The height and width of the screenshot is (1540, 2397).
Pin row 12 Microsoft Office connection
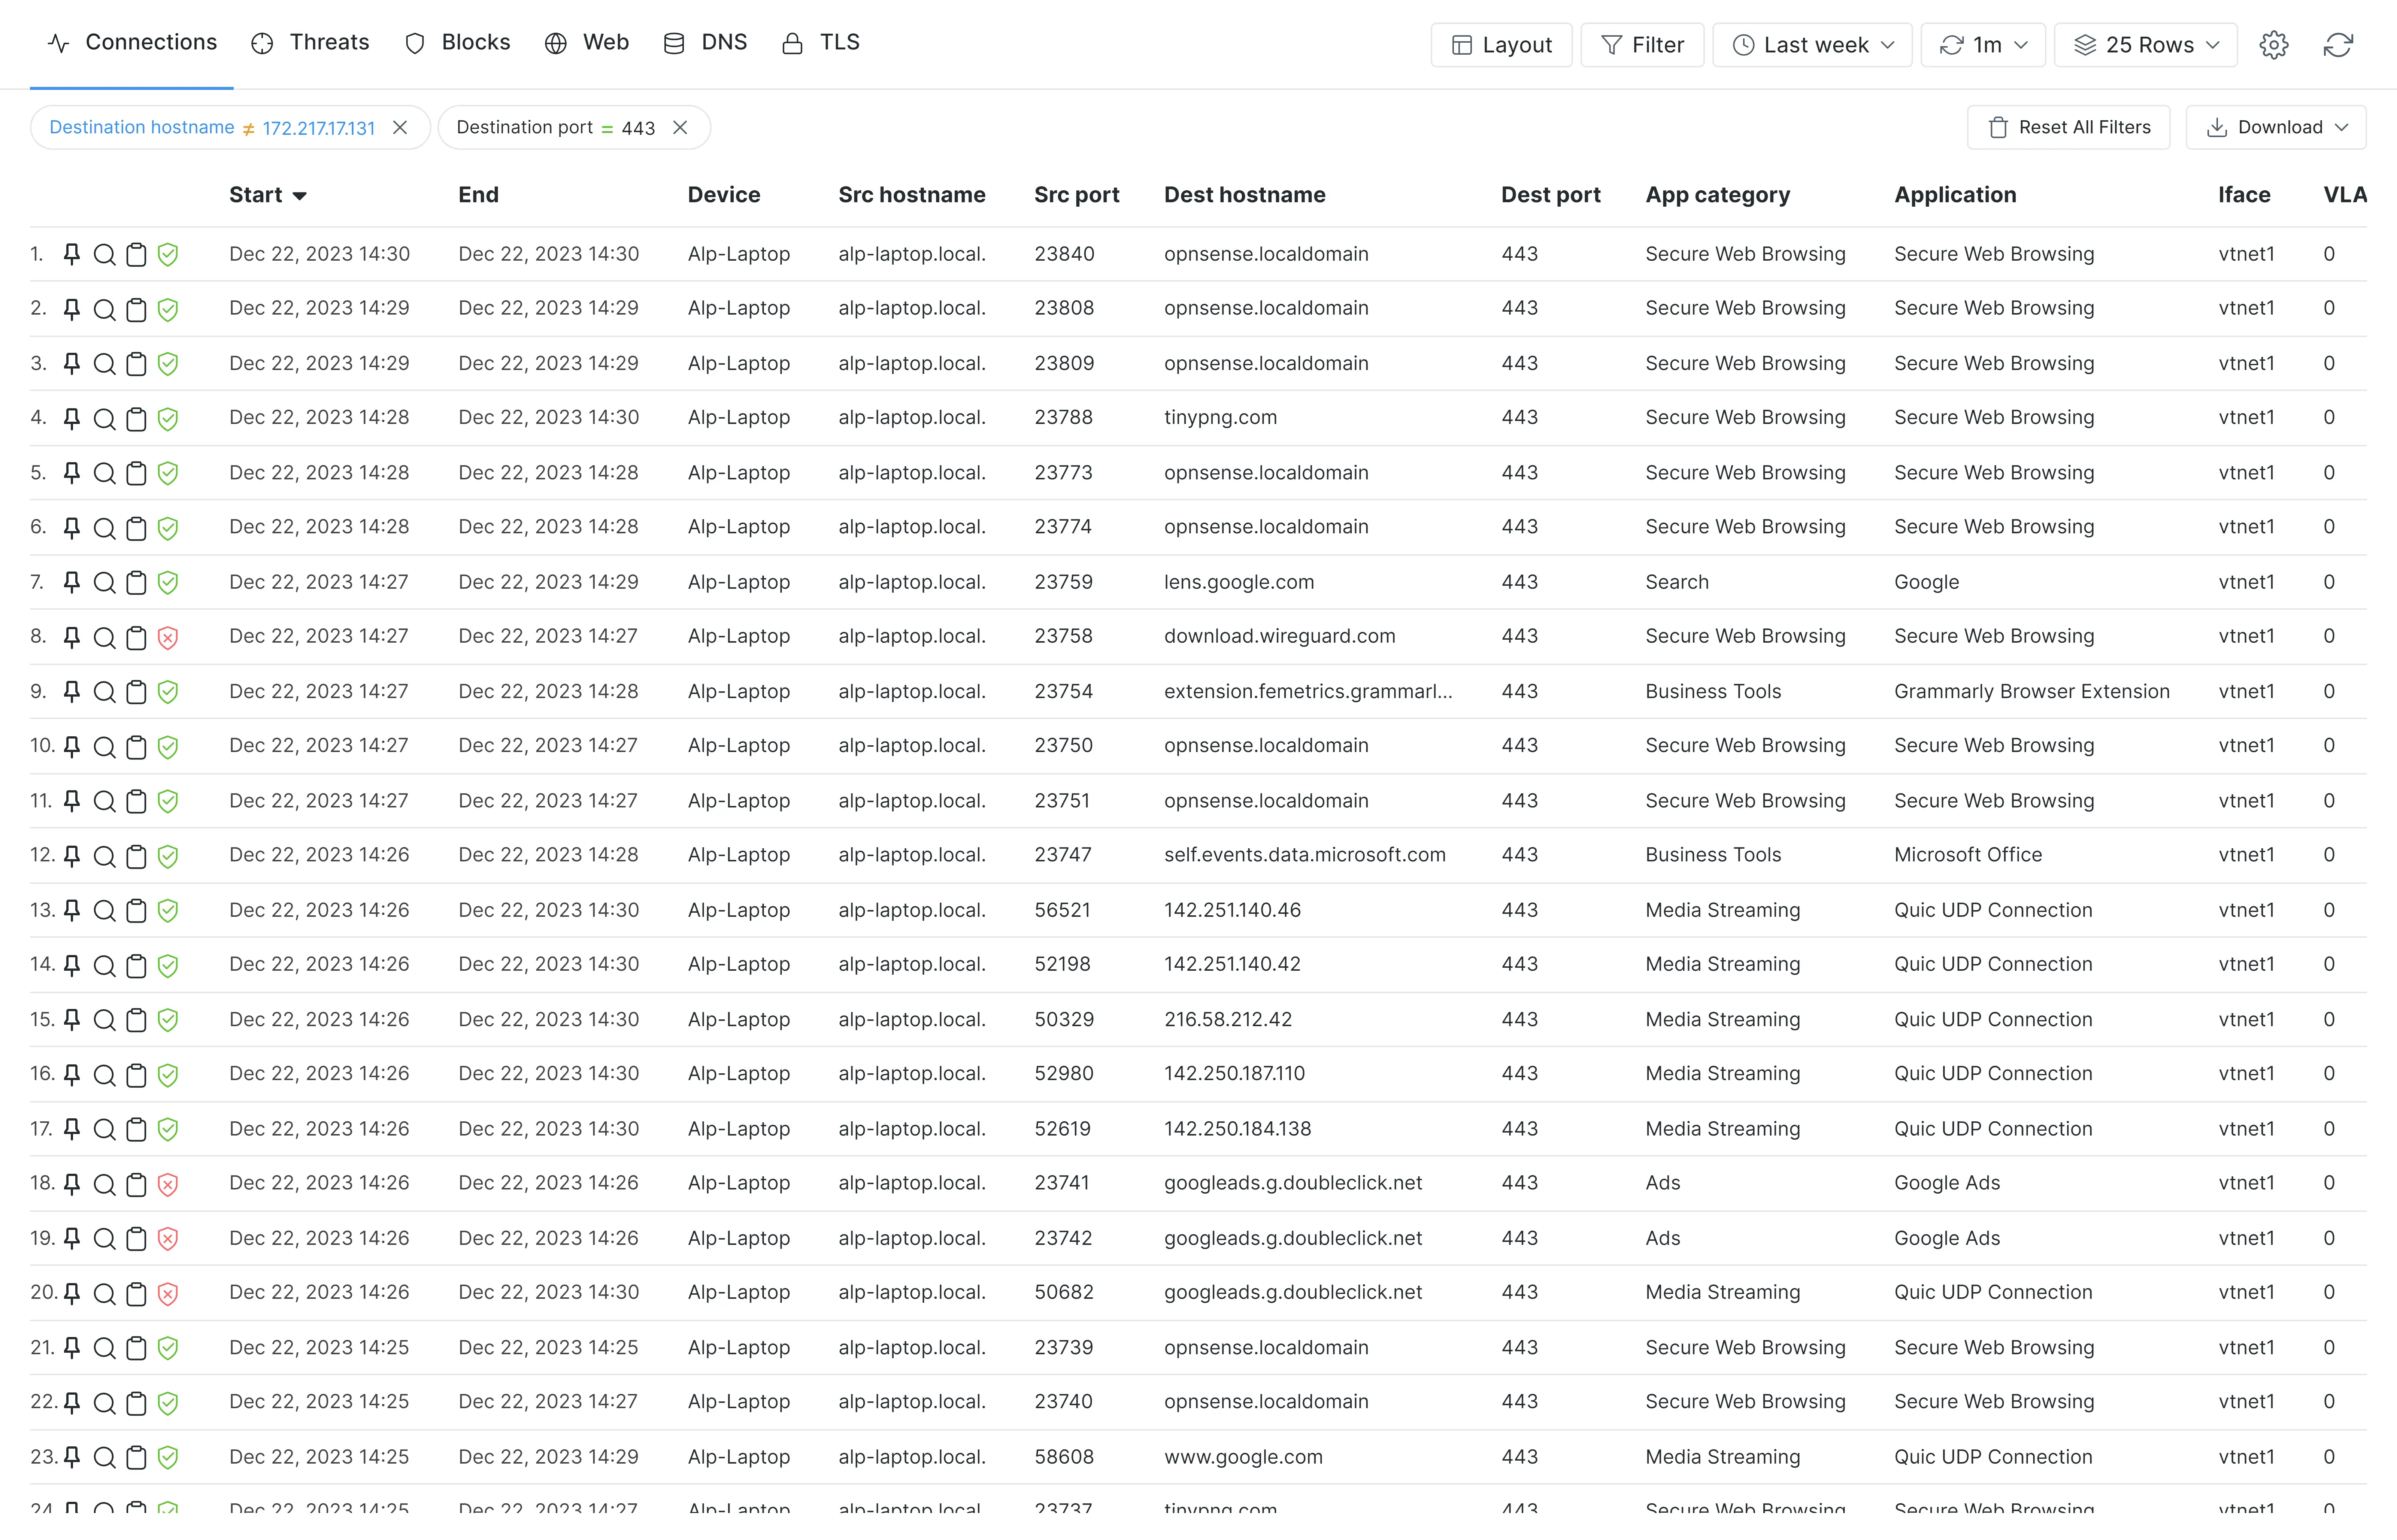pos(72,856)
